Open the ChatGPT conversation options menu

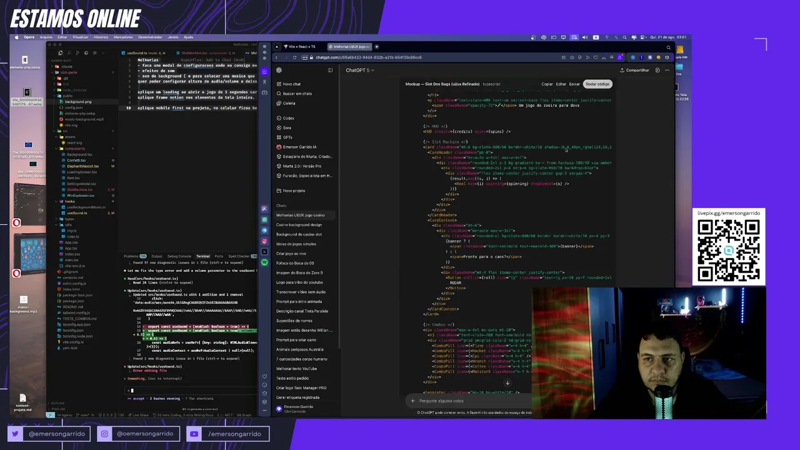click(x=667, y=70)
